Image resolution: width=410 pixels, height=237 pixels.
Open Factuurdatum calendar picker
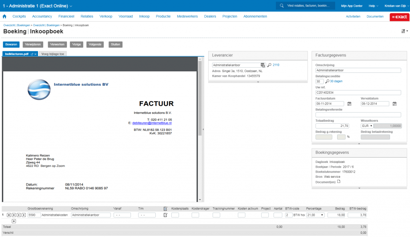point(349,104)
